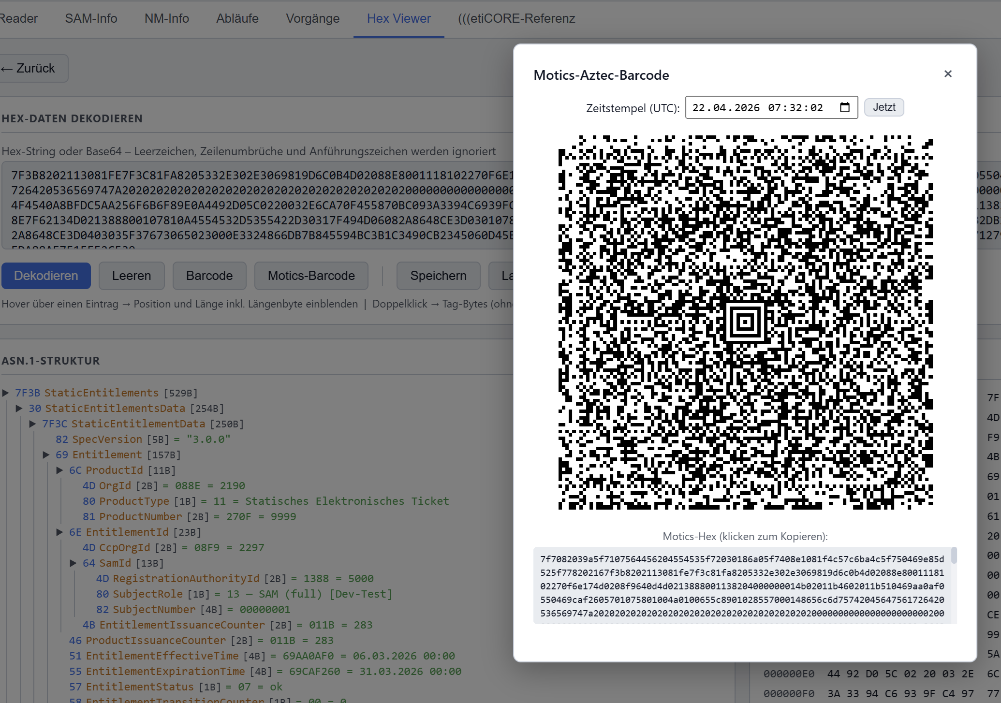Click the Motics-Barcode button
1001x703 pixels.
[311, 276]
